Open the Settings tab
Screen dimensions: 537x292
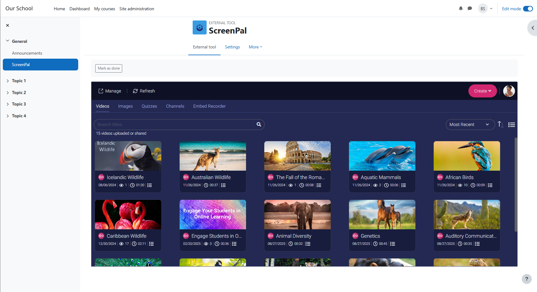pyautogui.click(x=232, y=47)
